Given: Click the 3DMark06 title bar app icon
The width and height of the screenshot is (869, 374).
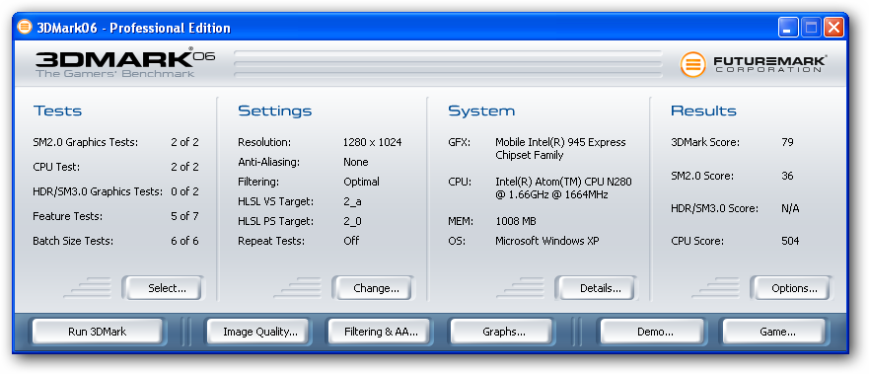Looking at the screenshot, I should coord(25,27).
